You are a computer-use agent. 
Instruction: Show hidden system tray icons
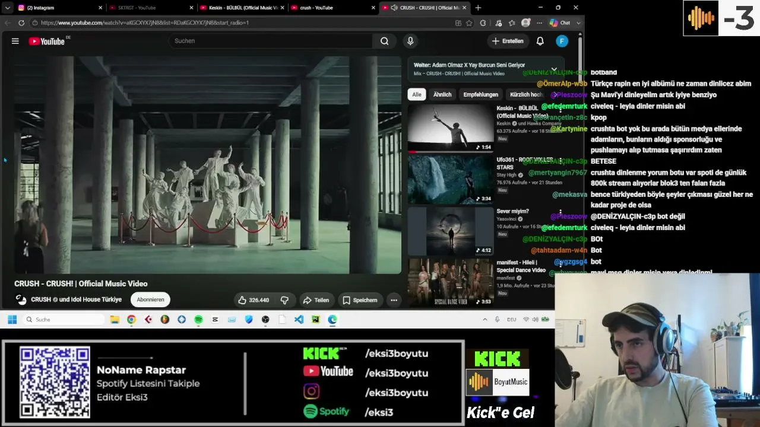484,319
